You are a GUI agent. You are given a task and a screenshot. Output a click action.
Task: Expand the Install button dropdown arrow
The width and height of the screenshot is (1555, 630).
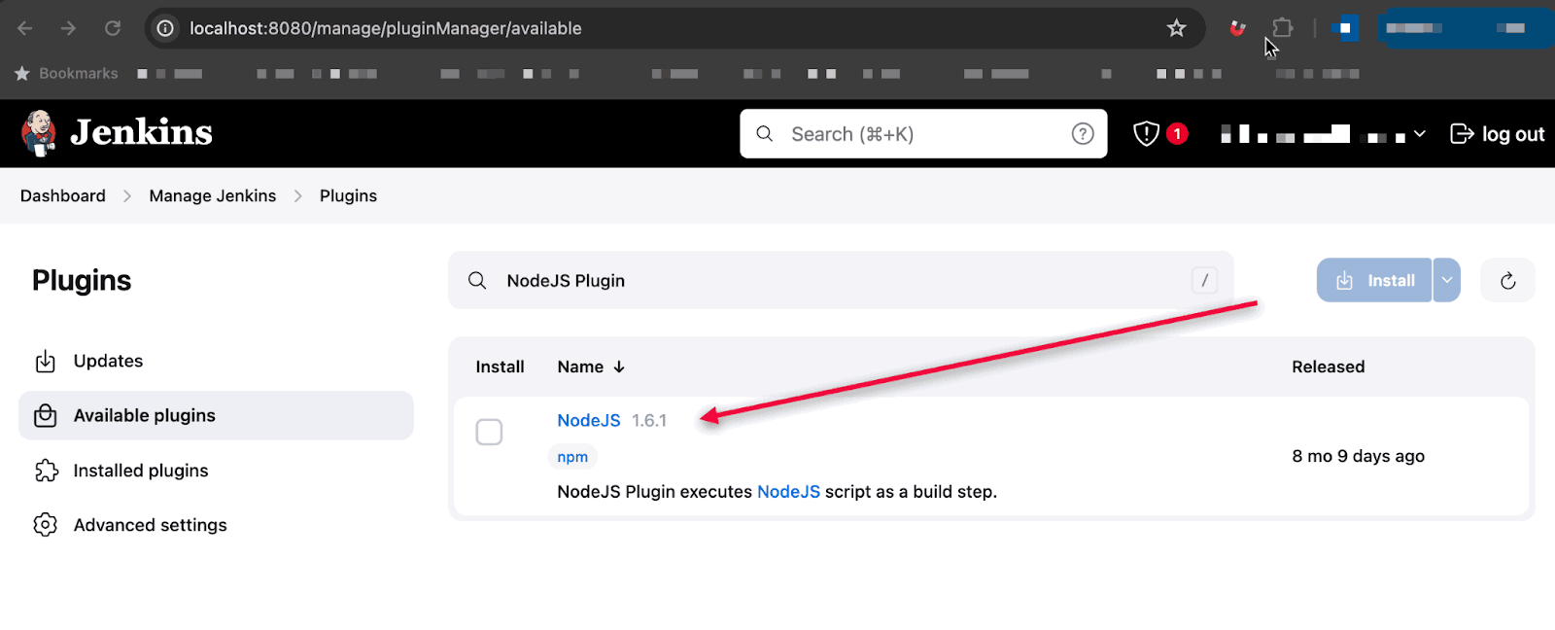(x=1447, y=280)
